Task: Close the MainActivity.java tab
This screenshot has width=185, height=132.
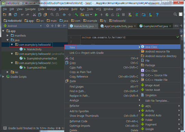Action: pos(96,26)
